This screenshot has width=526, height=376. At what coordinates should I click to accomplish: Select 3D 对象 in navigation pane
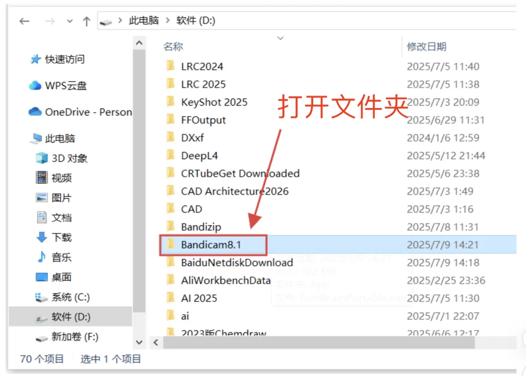coord(61,158)
